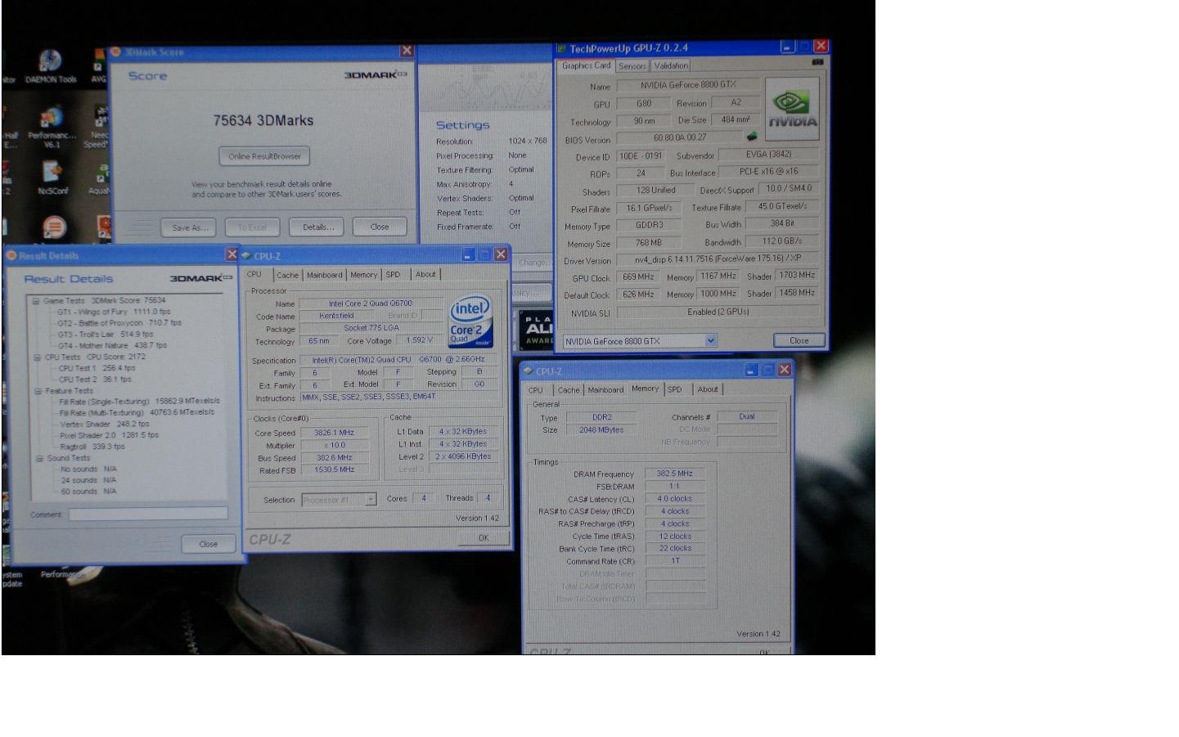Open the Mainboard tab in the CPU-Z processor window
The image size is (1179, 737).
325,275
